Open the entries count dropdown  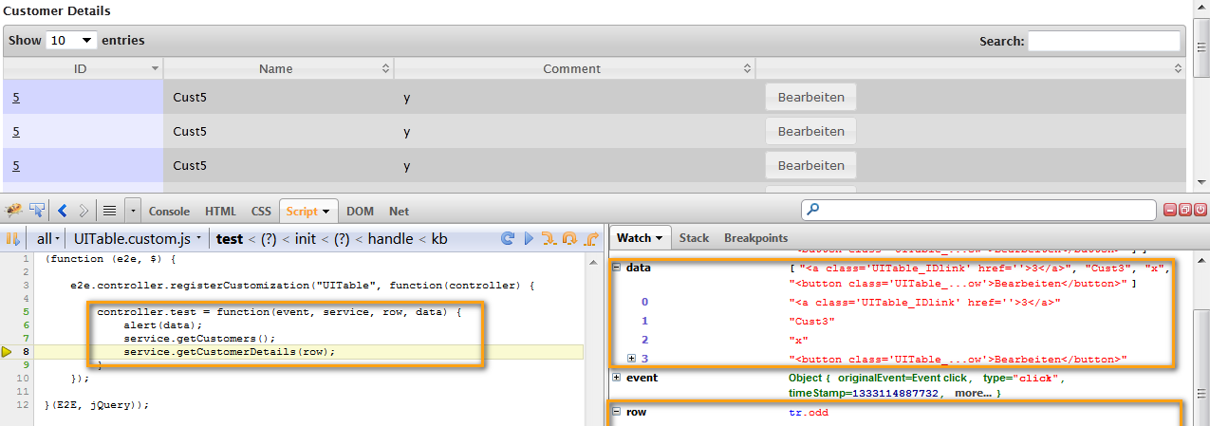coord(72,41)
